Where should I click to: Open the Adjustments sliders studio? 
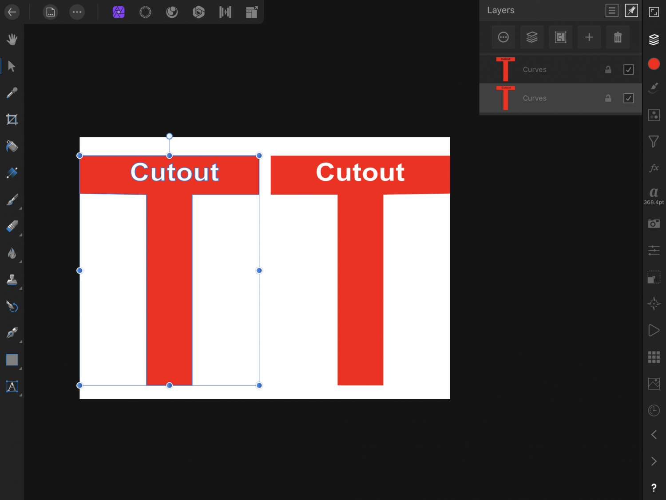[x=654, y=250]
